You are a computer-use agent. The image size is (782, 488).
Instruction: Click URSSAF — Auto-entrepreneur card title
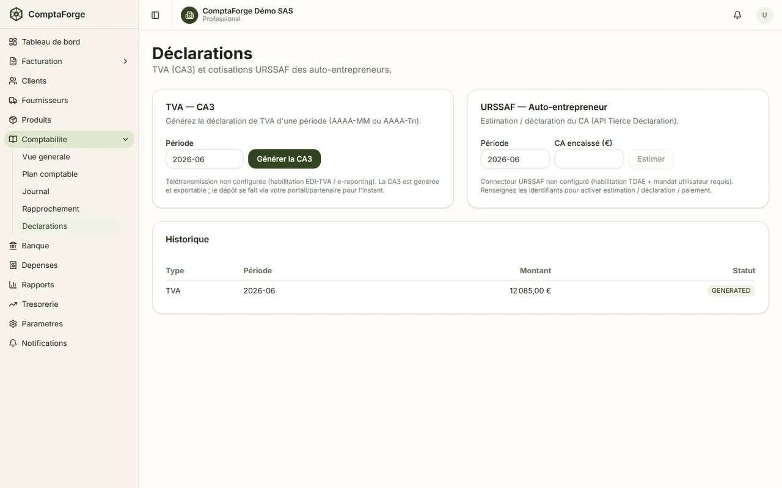pos(544,107)
